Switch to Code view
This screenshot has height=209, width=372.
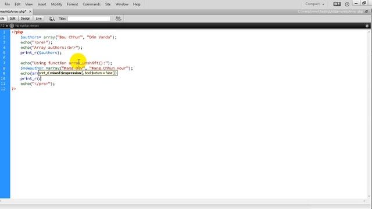(3, 19)
